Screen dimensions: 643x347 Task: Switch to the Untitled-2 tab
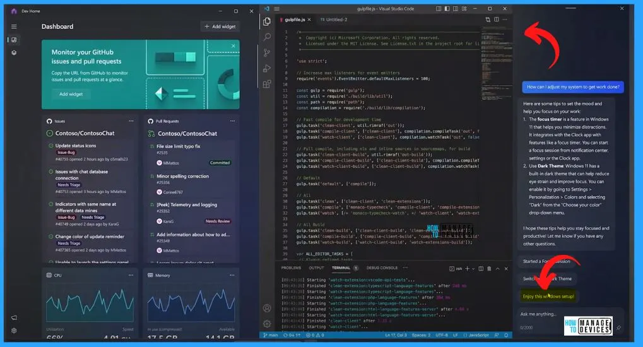click(x=334, y=20)
